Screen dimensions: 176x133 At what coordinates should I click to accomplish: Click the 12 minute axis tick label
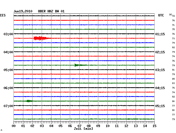126,126
